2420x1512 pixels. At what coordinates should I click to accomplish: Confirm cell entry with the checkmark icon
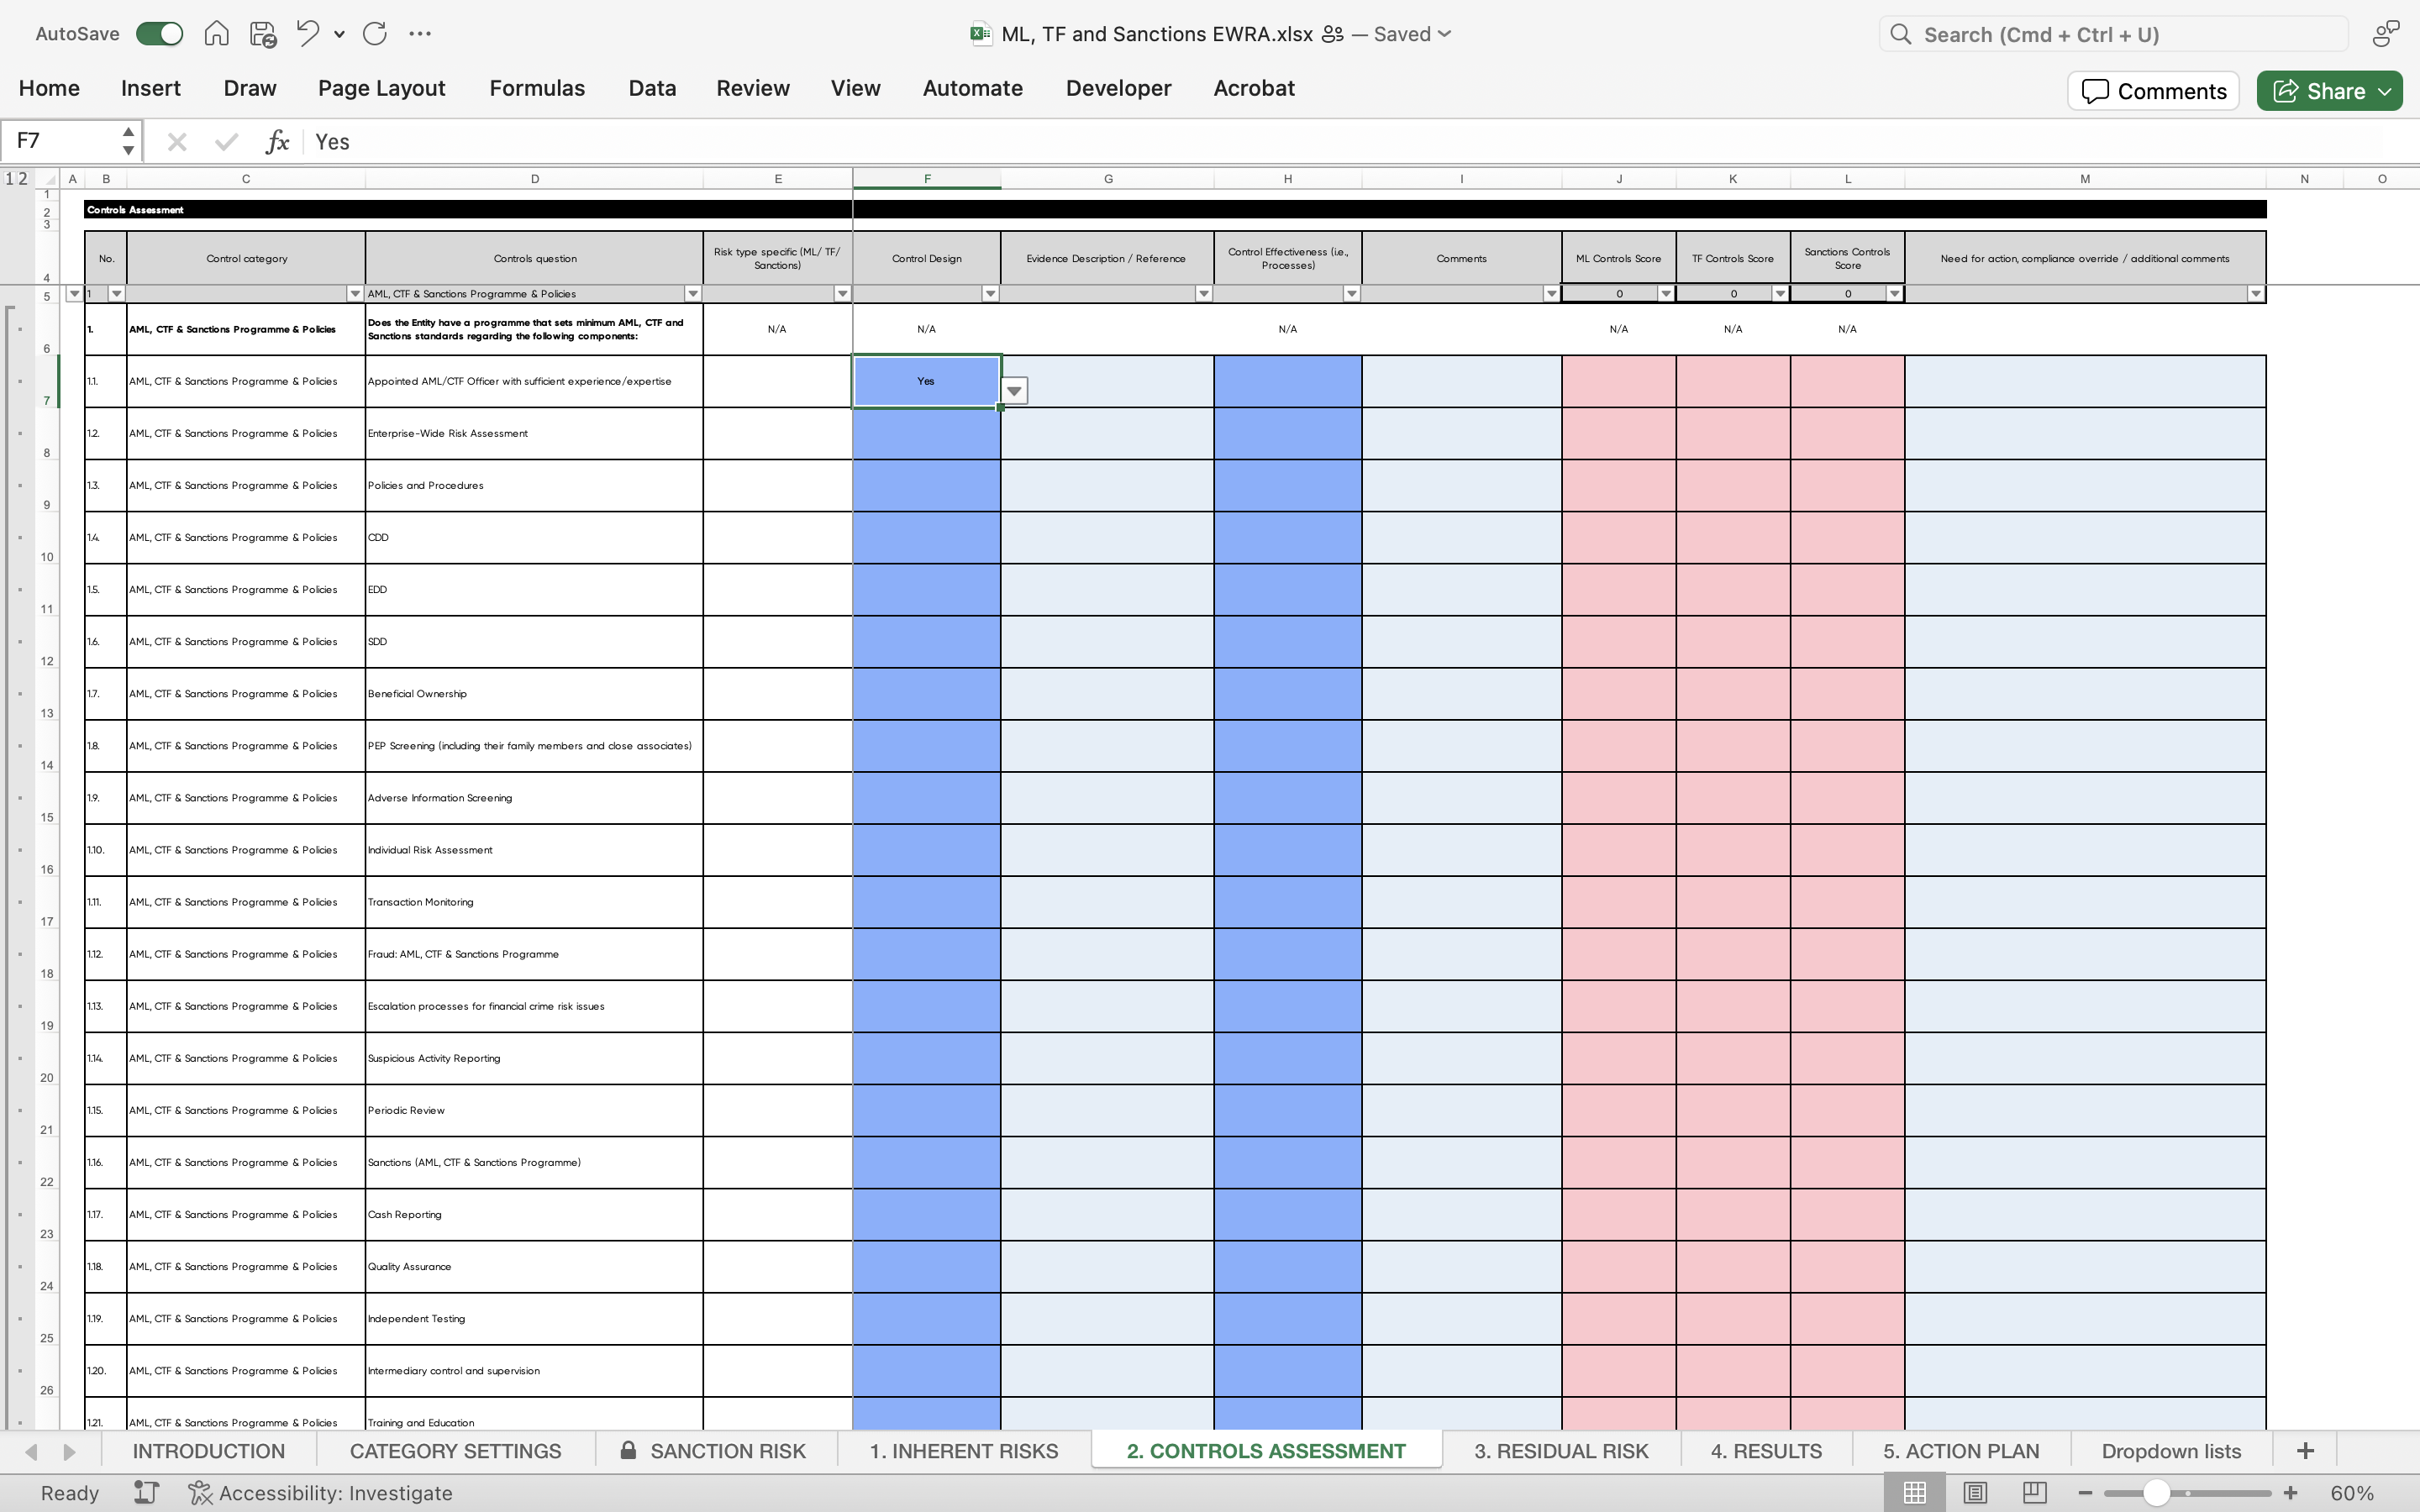(226, 141)
